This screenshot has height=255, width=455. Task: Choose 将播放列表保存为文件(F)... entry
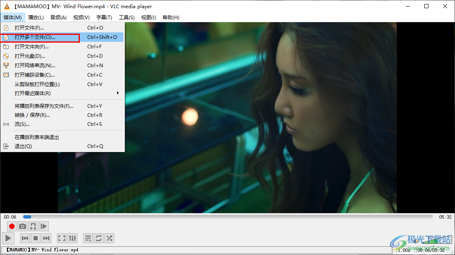[62, 106]
